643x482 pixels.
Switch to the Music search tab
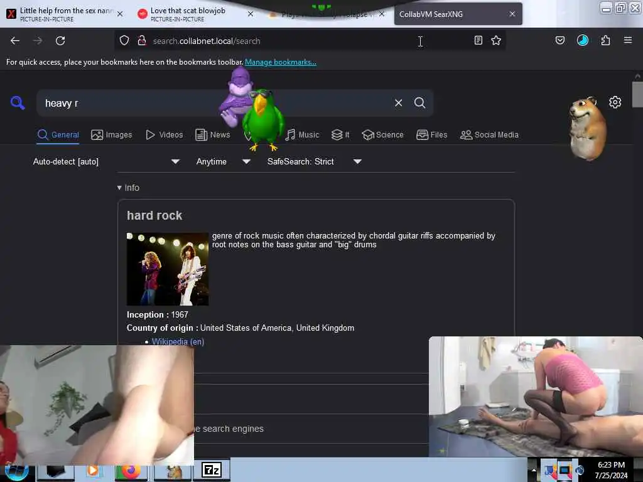pyautogui.click(x=302, y=135)
